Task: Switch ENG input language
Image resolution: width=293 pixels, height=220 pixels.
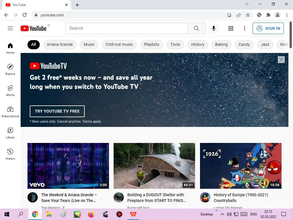Action: pos(254,214)
